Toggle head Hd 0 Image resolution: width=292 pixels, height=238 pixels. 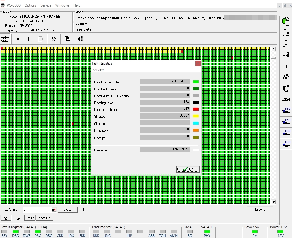[x=286, y=110]
